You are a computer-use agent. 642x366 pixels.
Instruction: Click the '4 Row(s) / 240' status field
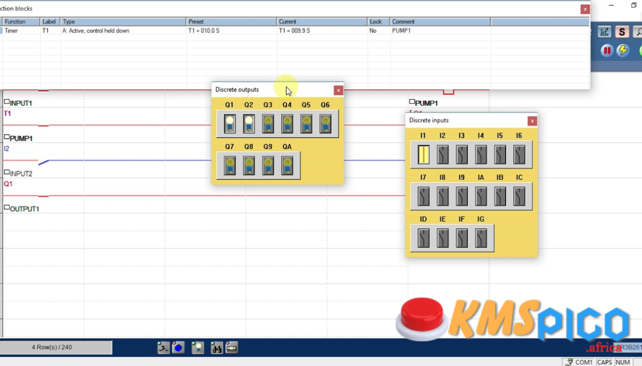[56, 347]
